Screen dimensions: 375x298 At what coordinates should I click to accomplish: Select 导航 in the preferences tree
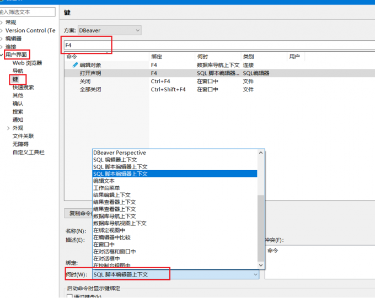[x=18, y=71]
